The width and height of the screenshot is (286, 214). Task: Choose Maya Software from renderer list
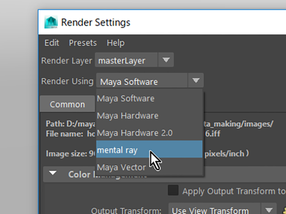(149, 99)
